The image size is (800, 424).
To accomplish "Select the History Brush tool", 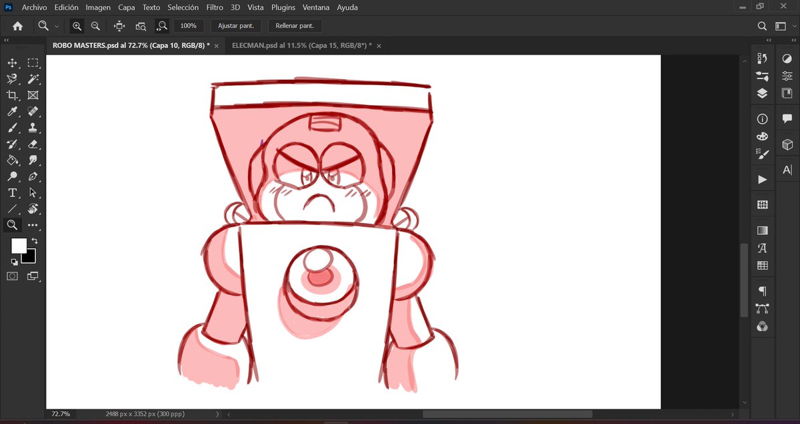I will coord(12,144).
